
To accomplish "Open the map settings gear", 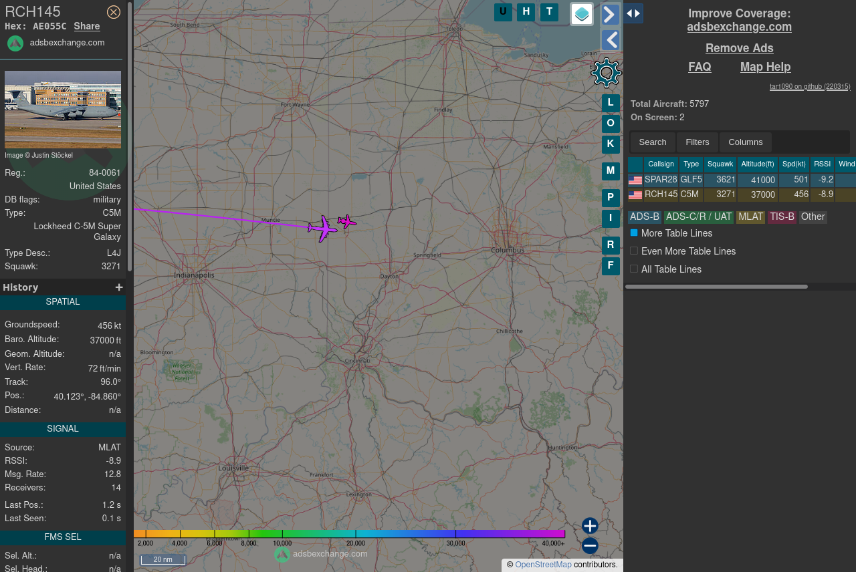I will (607, 73).
